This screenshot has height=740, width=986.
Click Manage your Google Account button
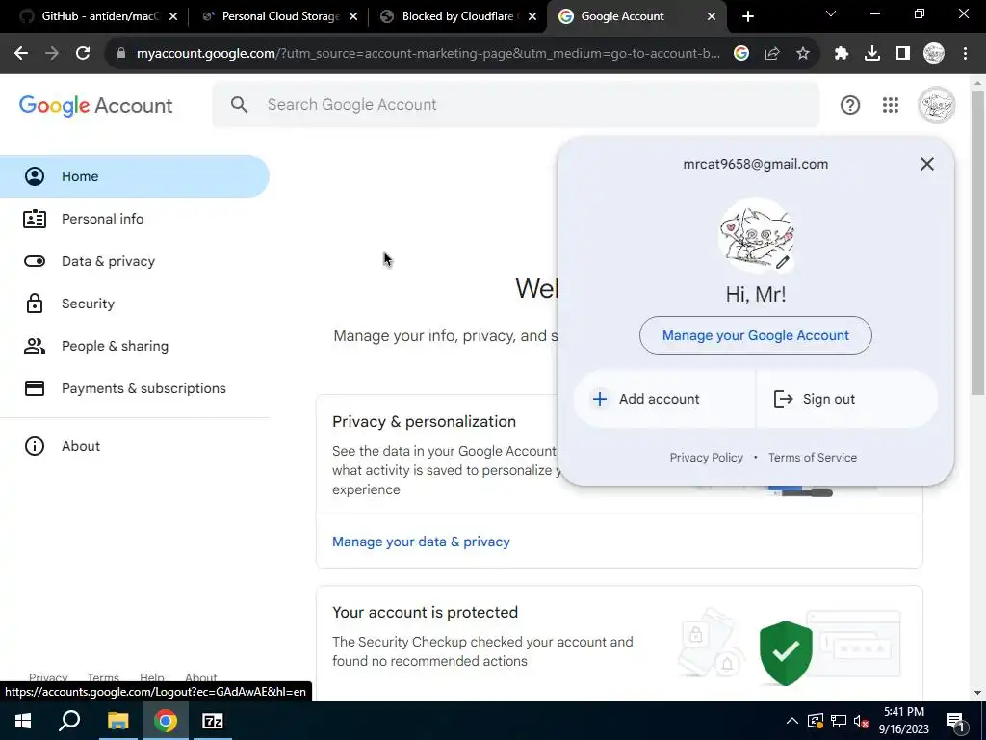pos(755,335)
